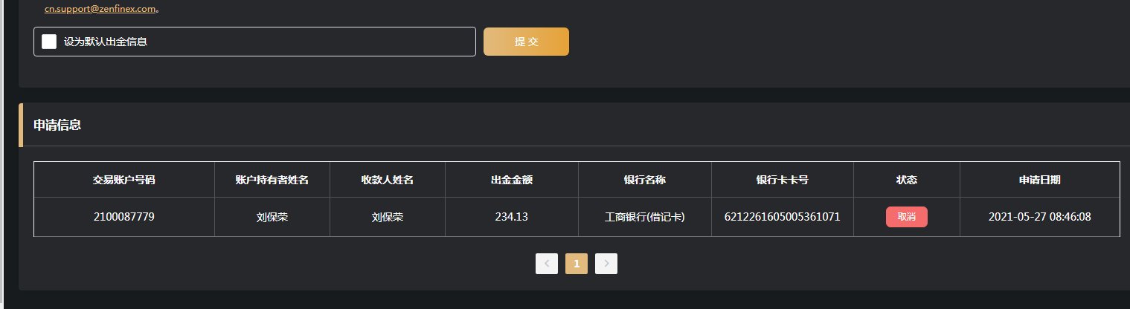Click the 银行名称 column header
The width and height of the screenshot is (1130, 309).
[644, 180]
